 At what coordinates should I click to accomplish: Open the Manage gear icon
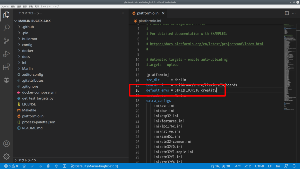(6, 156)
